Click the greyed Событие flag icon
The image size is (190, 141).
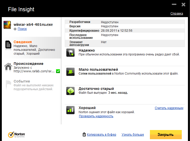point(8,84)
